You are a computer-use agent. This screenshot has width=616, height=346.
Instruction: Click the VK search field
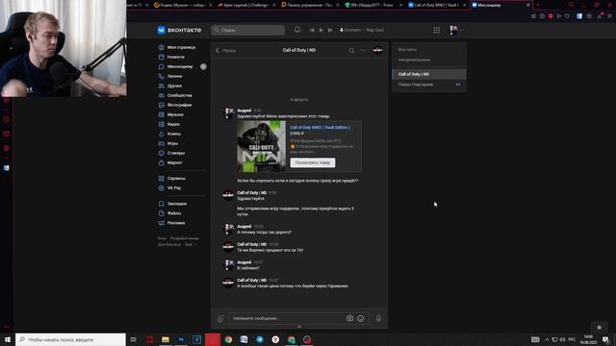point(248,30)
